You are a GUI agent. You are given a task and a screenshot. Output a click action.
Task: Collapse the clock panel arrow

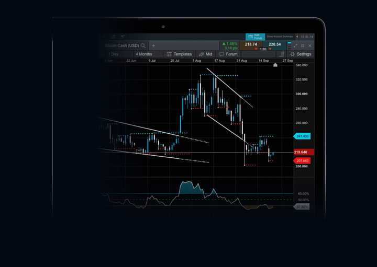click(297, 37)
